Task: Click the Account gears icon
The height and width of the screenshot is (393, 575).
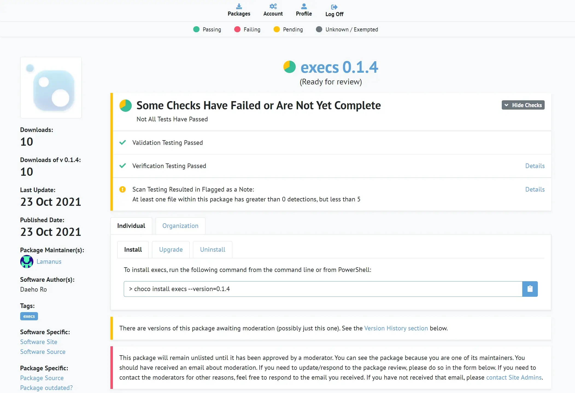Action: pyautogui.click(x=273, y=6)
